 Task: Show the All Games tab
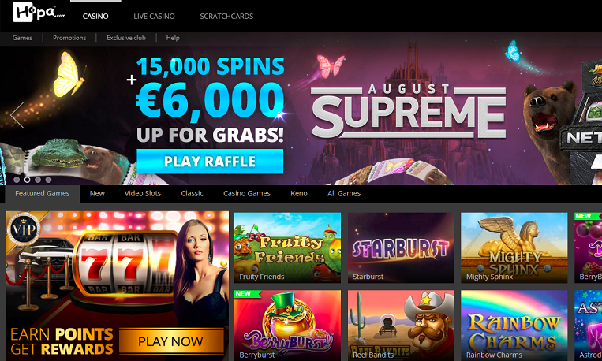click(x=344, y=193)
